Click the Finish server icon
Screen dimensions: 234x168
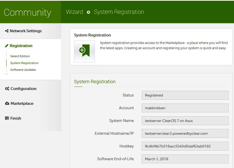[x=7, y=118]
